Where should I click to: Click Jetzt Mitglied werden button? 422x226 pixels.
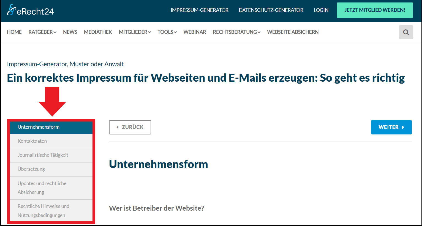375,10
